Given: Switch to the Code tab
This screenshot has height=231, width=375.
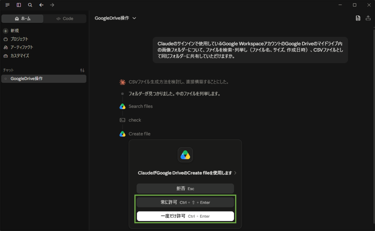Looking at the screenshot, I should coord(65,19).
